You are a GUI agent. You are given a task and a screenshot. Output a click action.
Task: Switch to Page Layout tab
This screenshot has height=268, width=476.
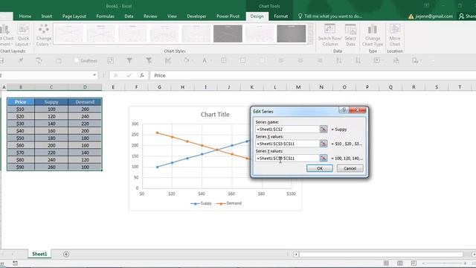(74, 16)
